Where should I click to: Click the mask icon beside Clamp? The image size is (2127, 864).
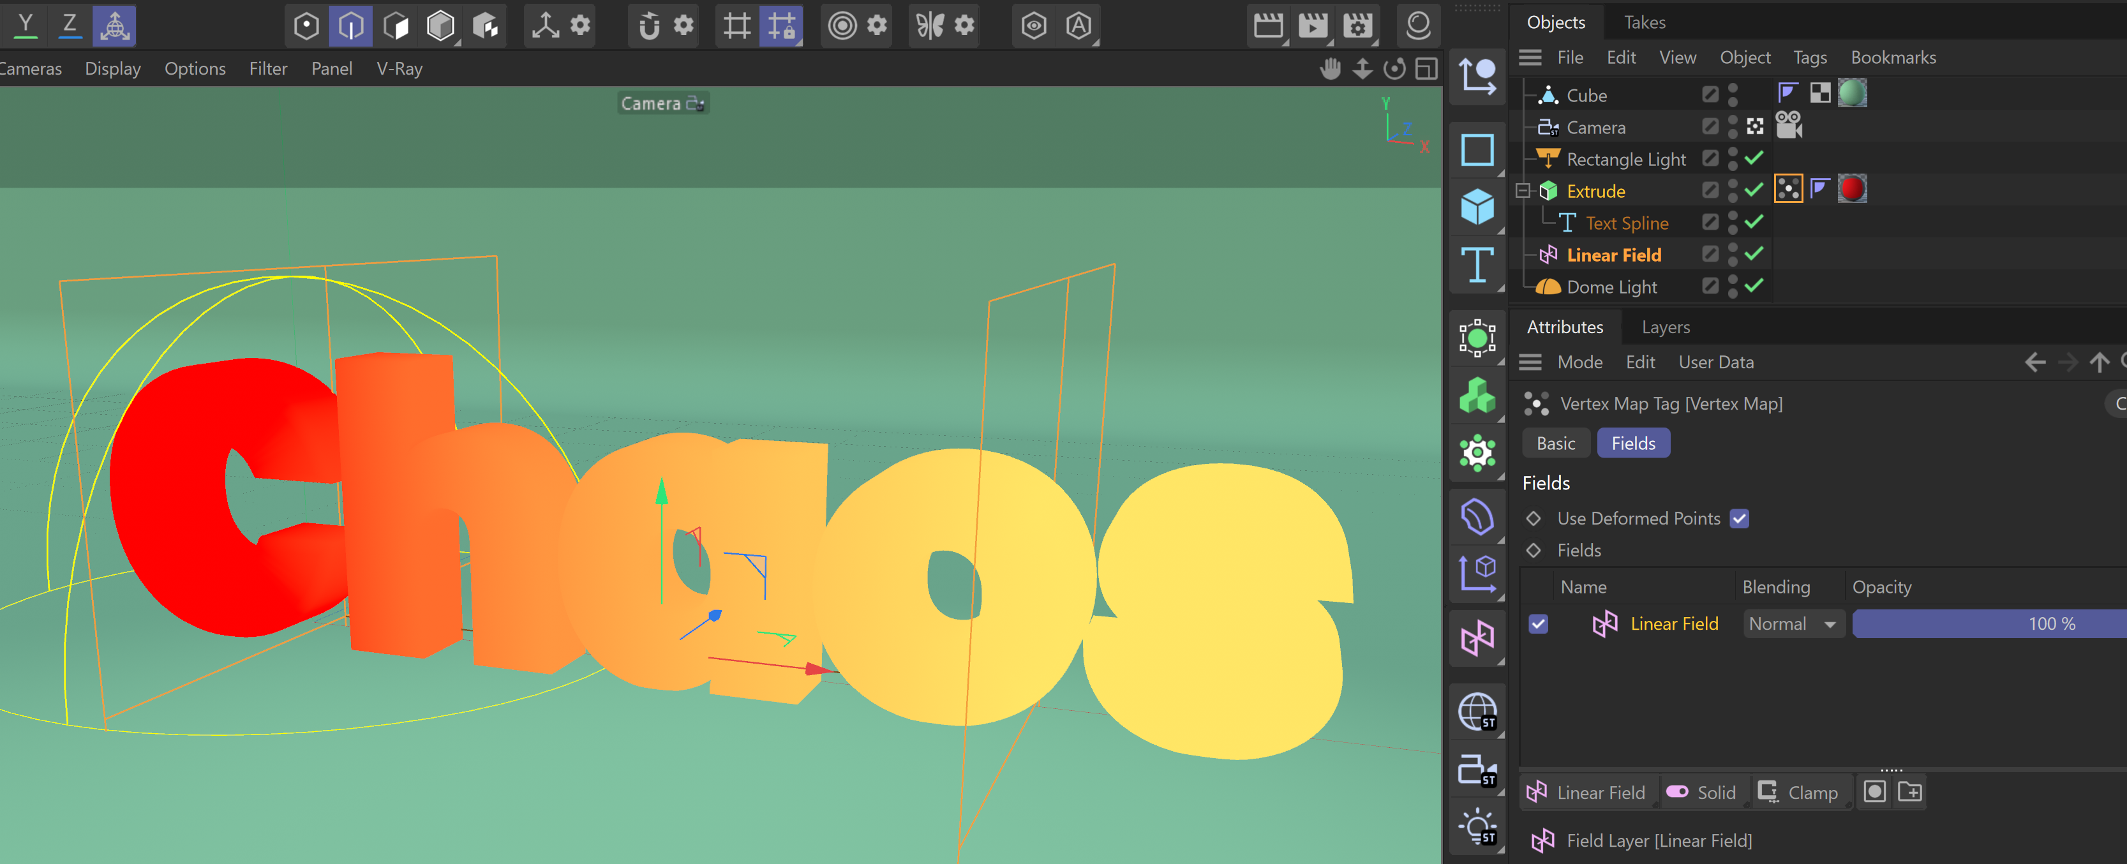[1874, 792]
